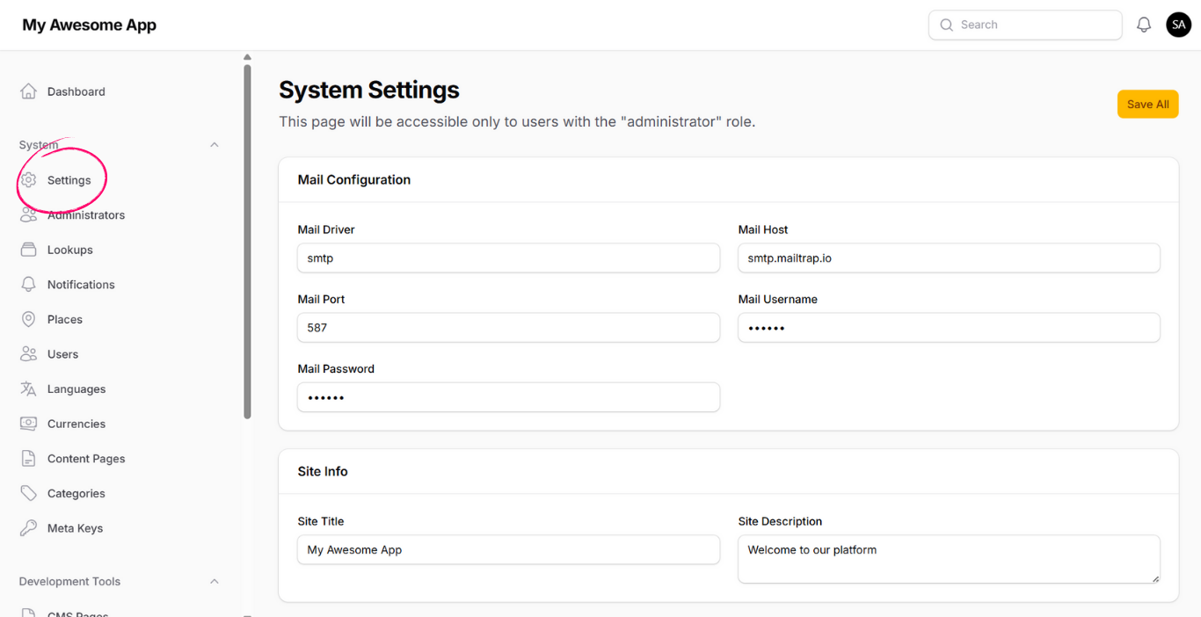The image size is (1201, 617).
Task: Click the Meta Keys key icon
Action: [29, 527]
